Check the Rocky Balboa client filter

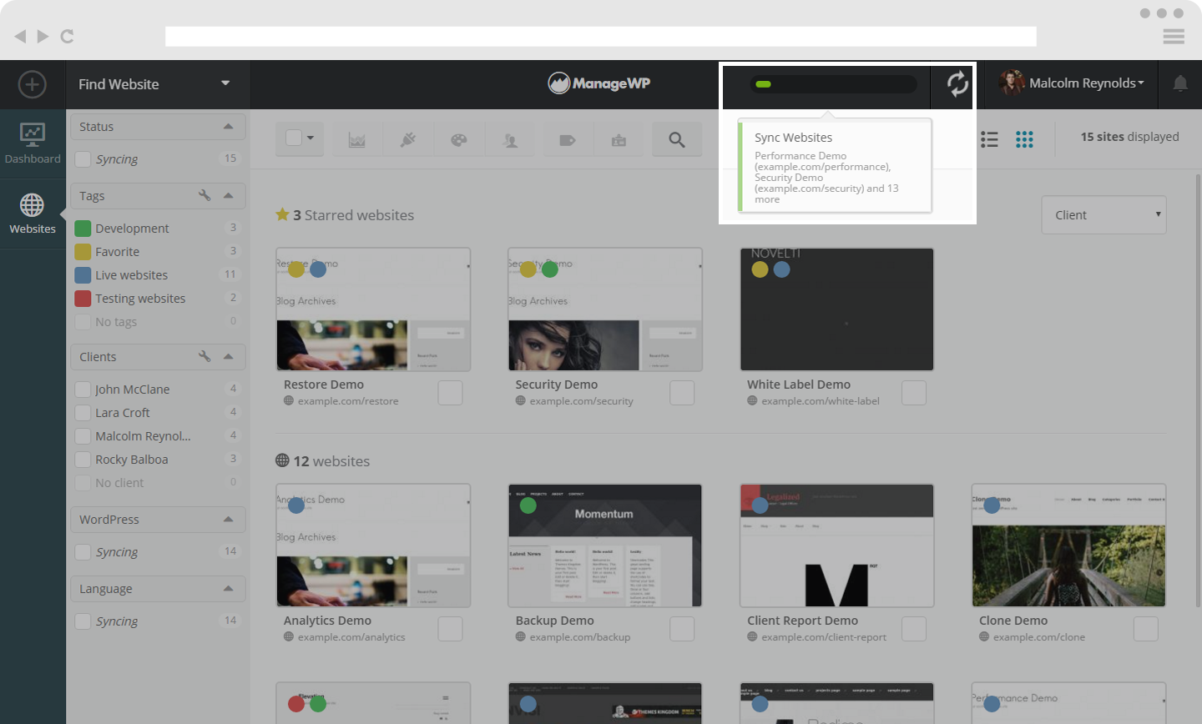coord(83,459)
